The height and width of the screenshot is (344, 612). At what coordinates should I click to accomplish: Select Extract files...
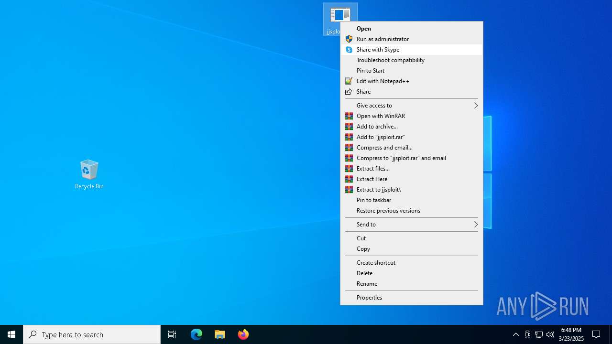point(412,169)
